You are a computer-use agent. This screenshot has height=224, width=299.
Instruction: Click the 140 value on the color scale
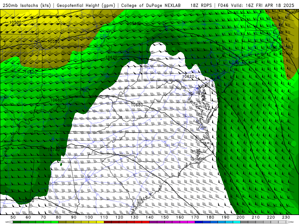pyautogui.click(x=149, y=217)
